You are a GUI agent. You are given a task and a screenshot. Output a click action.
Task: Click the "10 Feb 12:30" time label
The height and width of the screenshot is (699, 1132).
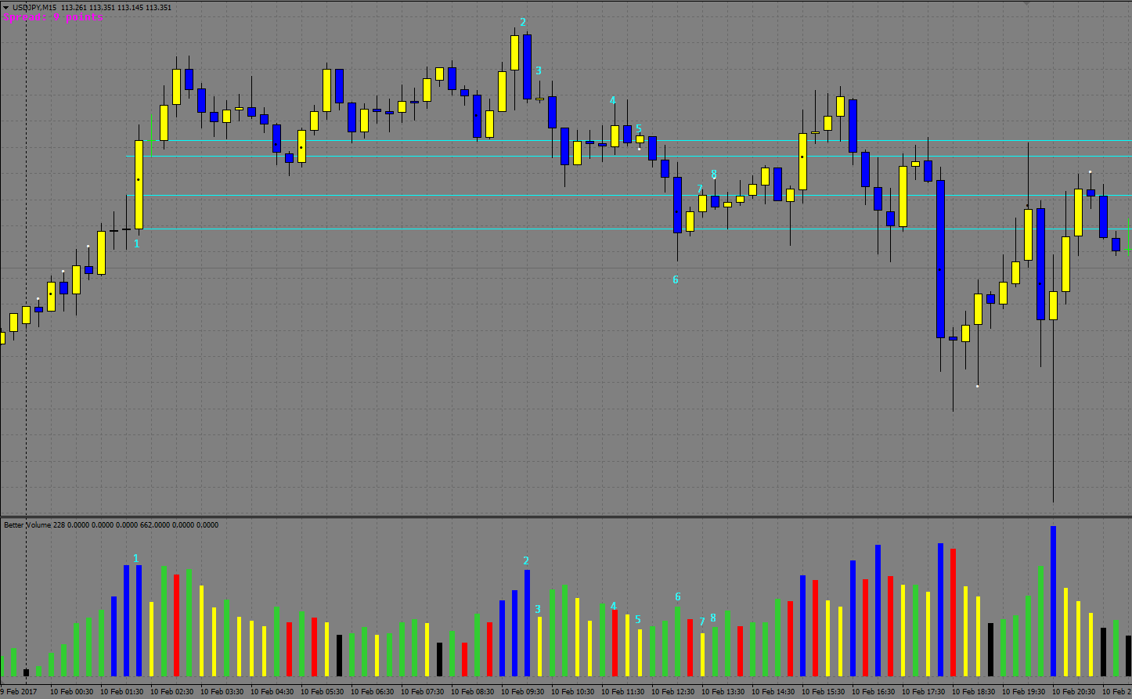pyautogui.click(x=672, y=692)
